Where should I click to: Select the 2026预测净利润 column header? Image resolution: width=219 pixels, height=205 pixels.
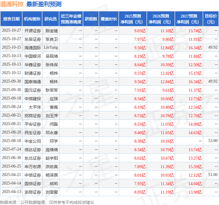click(x=161, y=19)
